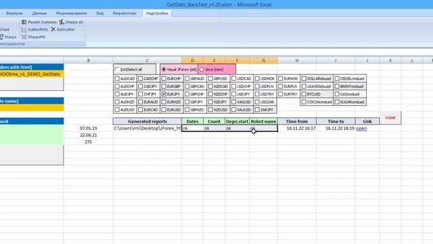The width and height of the screenshot is (433, 244).
Task: Select the Надстройки ribbon tab
Action: 157,13
